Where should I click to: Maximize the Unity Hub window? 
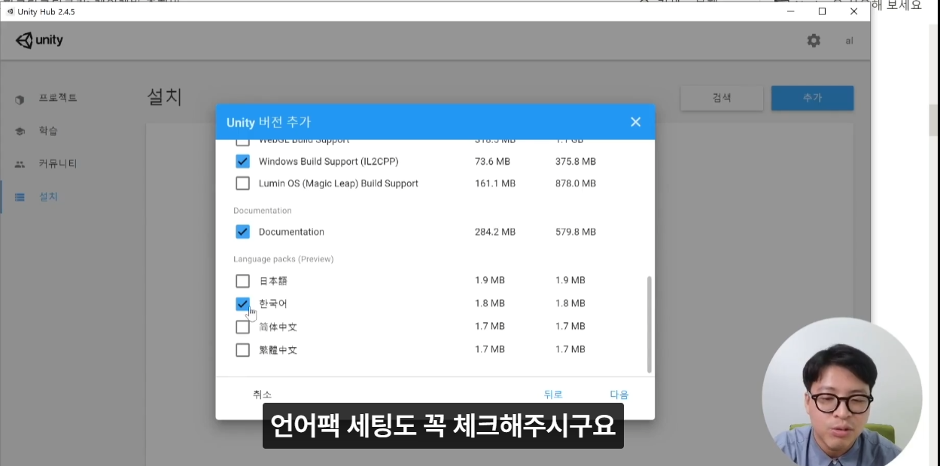822,11
